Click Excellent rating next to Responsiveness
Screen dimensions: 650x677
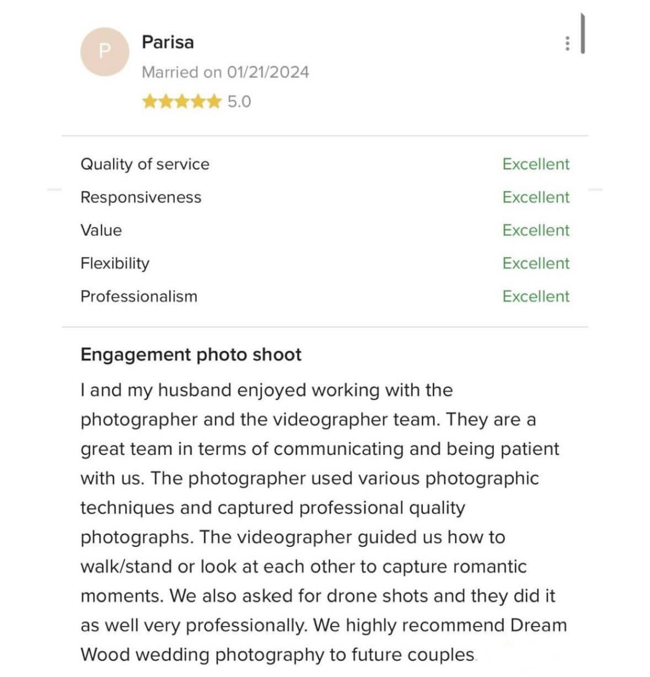(536, 197)
